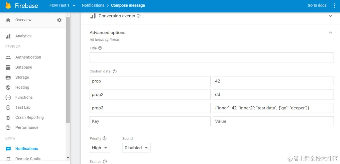Image resolution: width=340 pixels, height=164 pixels.
Task: Click the Storage image icon
Action: tap(8, 77)
